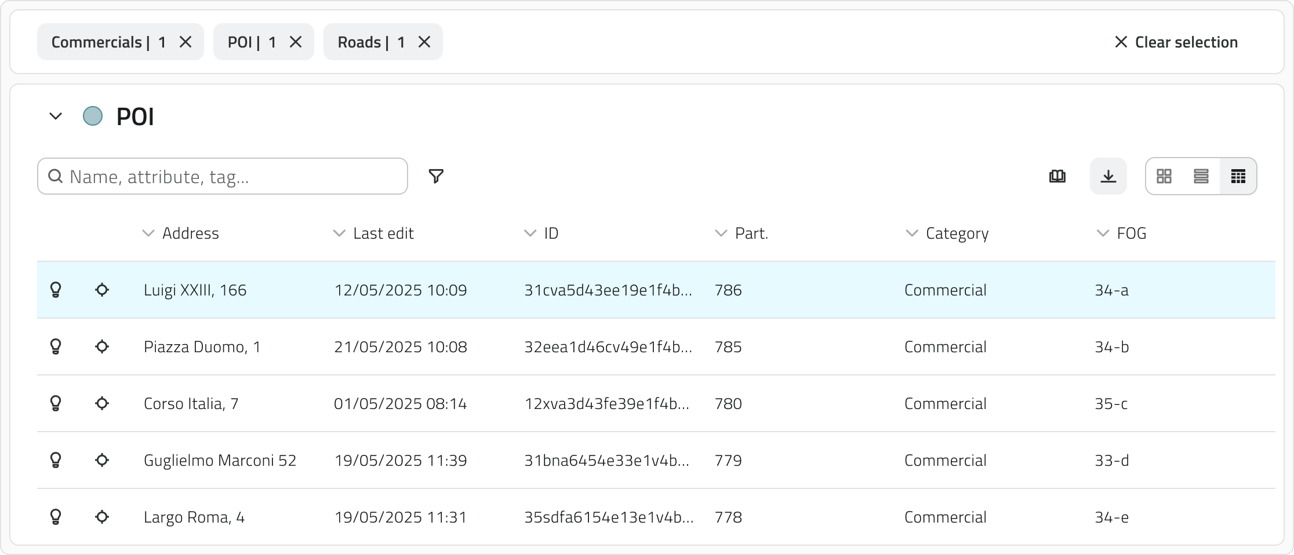Remove the Roads selection chip

424,42
